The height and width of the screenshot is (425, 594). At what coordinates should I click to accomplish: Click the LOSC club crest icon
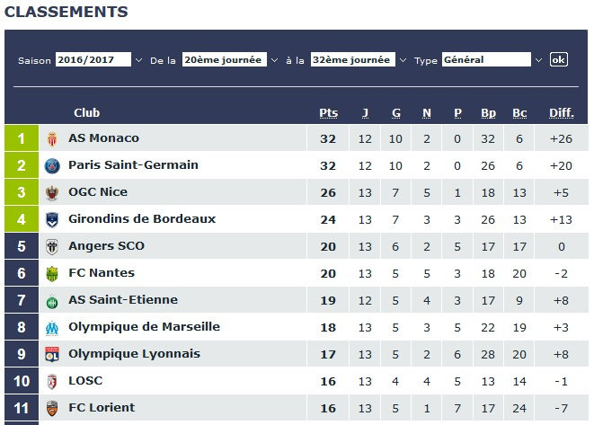[x=51, y=381]
